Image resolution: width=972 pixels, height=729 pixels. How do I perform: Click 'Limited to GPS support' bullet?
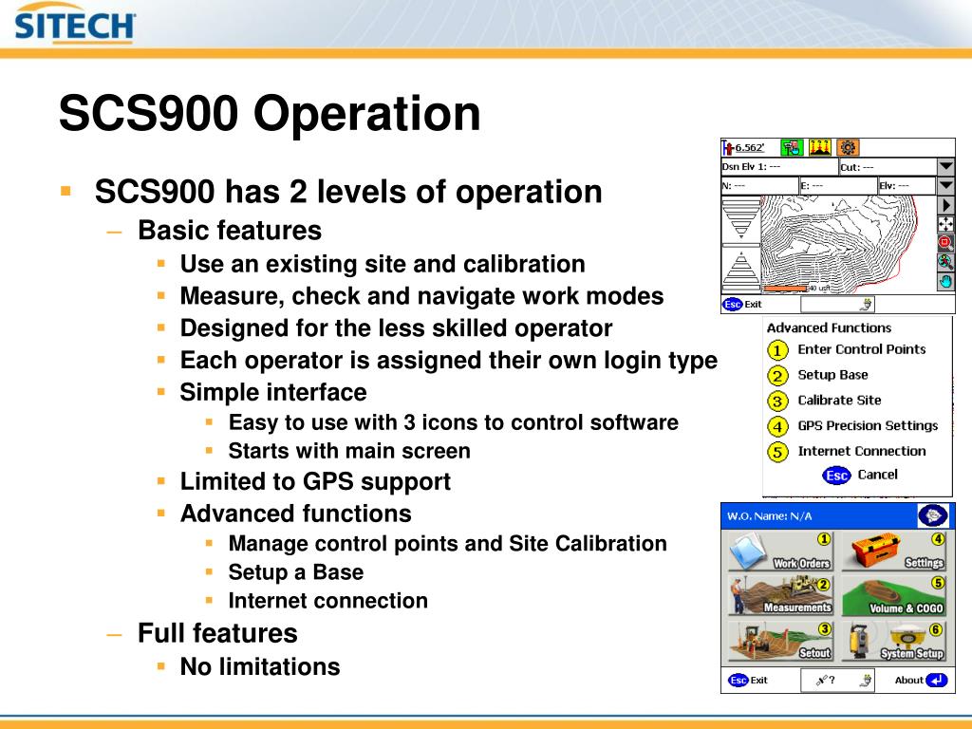pos(315,481)
